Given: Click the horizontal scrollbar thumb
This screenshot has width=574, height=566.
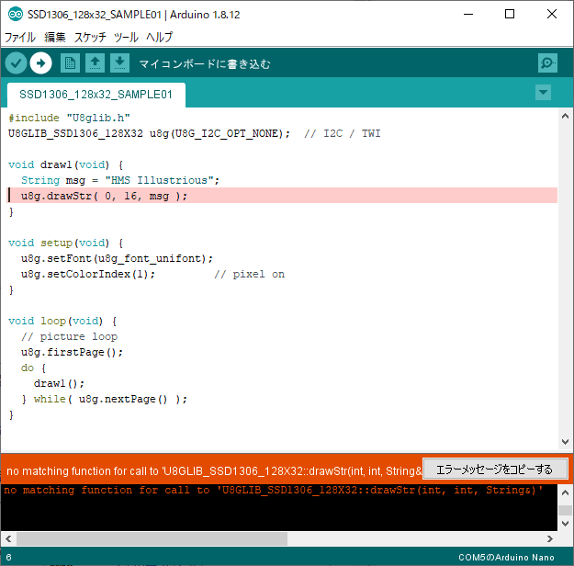Looking at the screenshot, I should point(152,538).
